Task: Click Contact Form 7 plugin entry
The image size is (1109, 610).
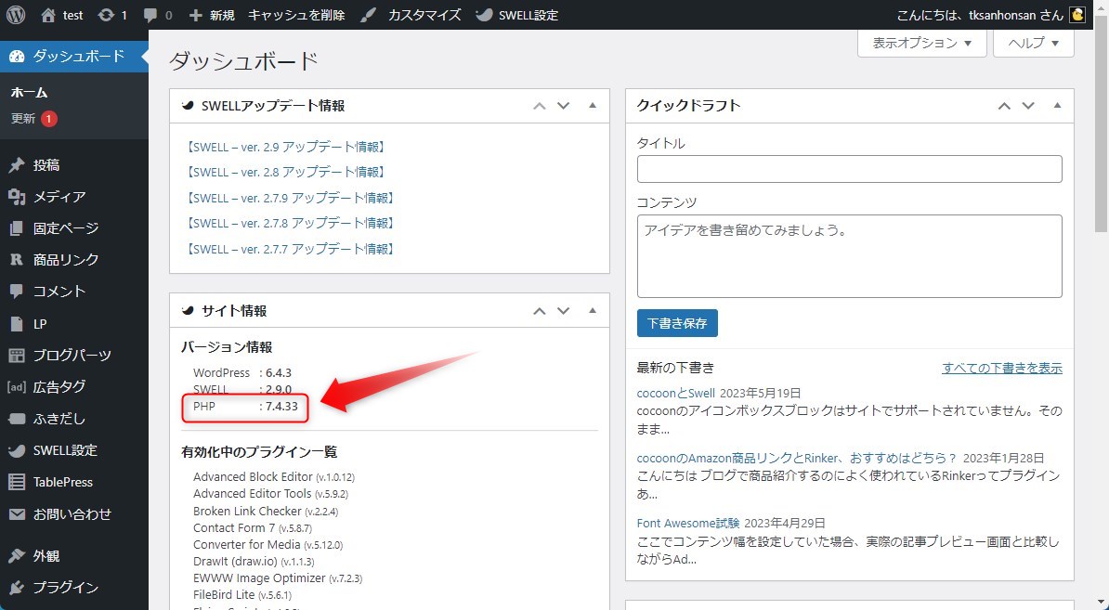Action: [253, 528]
